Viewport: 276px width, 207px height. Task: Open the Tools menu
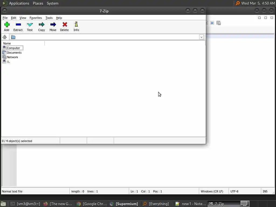tap(49, 18)
